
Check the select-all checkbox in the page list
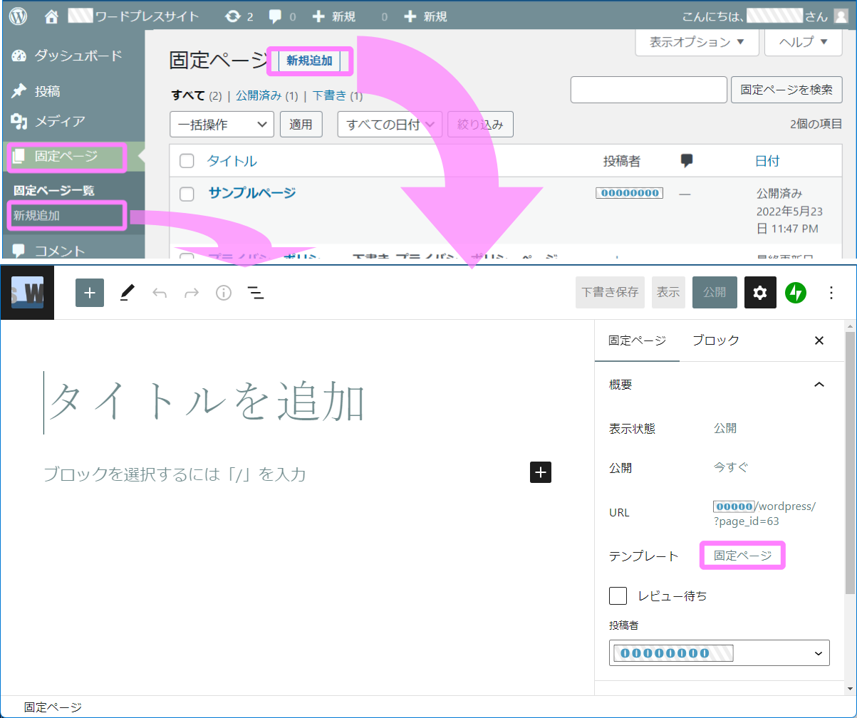point(186,160)
